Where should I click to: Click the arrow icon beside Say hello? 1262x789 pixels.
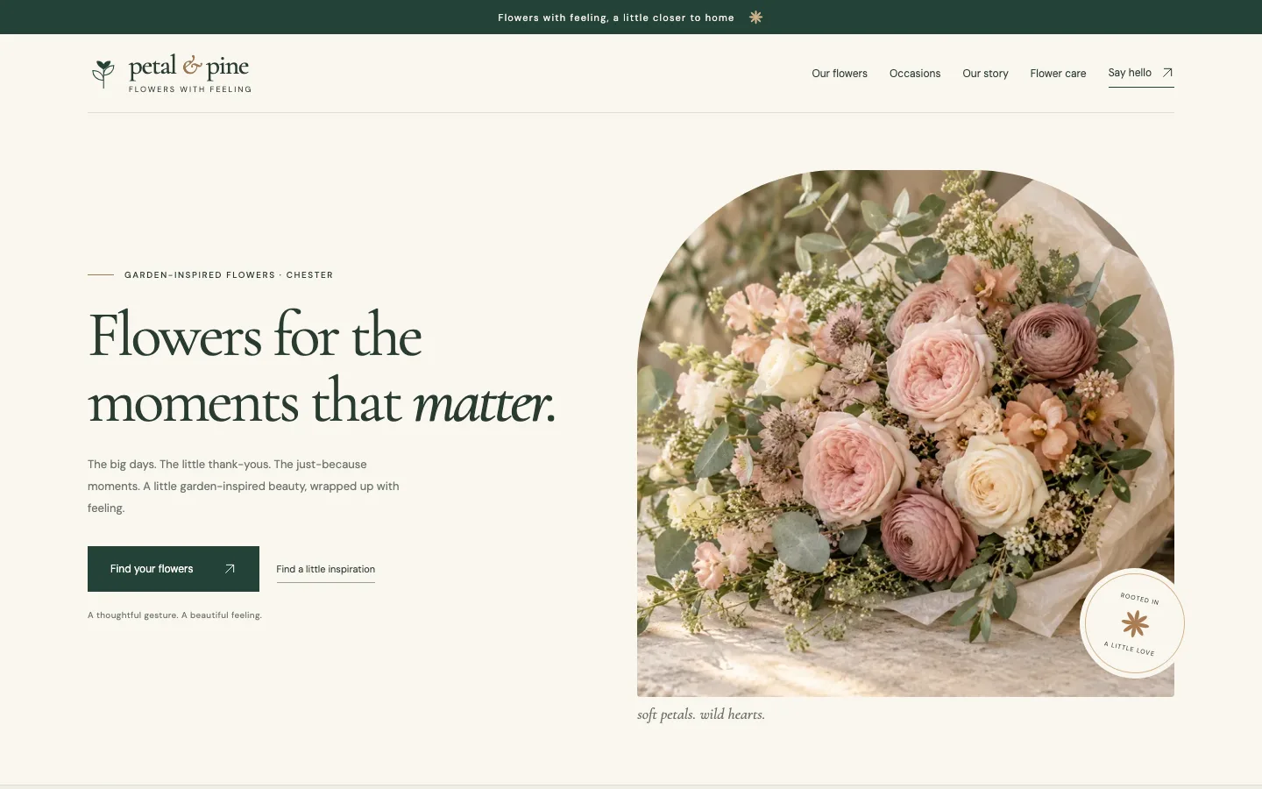click(x=1167, y=73)
